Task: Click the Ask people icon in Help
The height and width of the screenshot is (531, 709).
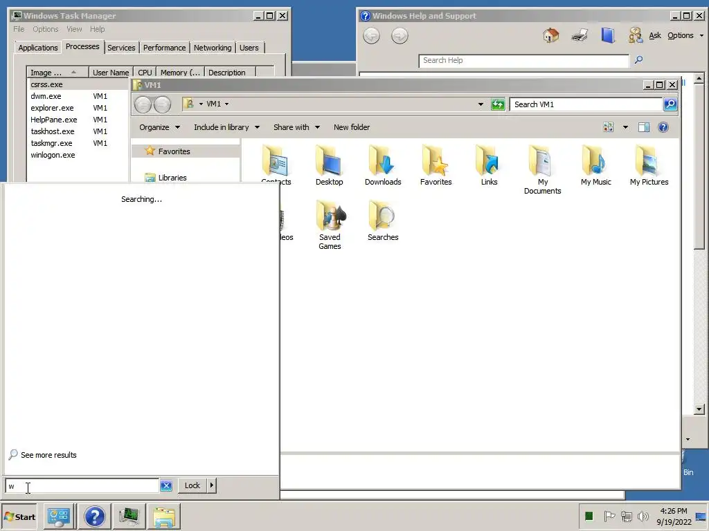Action: pos(635,35)
